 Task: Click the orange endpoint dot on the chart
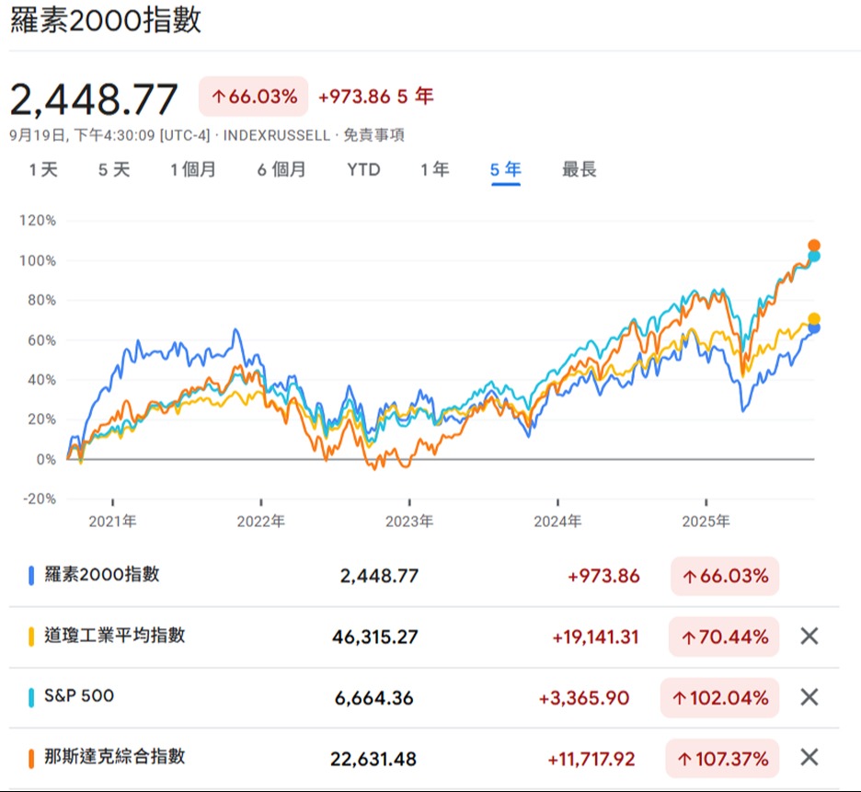(x=814, y=245)
